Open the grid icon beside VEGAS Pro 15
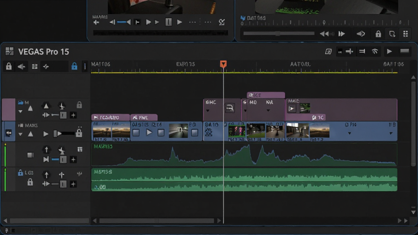The width and height of the screenshot is (418, 235). click(10, 51)
